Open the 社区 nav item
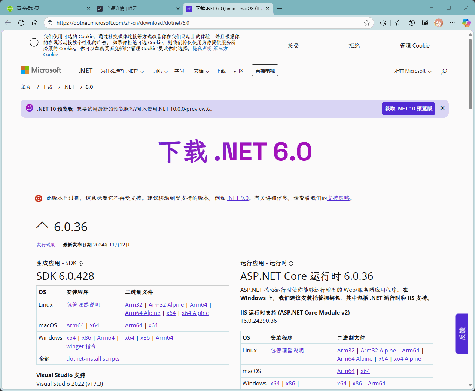This screenshot has height=391, width=475. point(238,71)
